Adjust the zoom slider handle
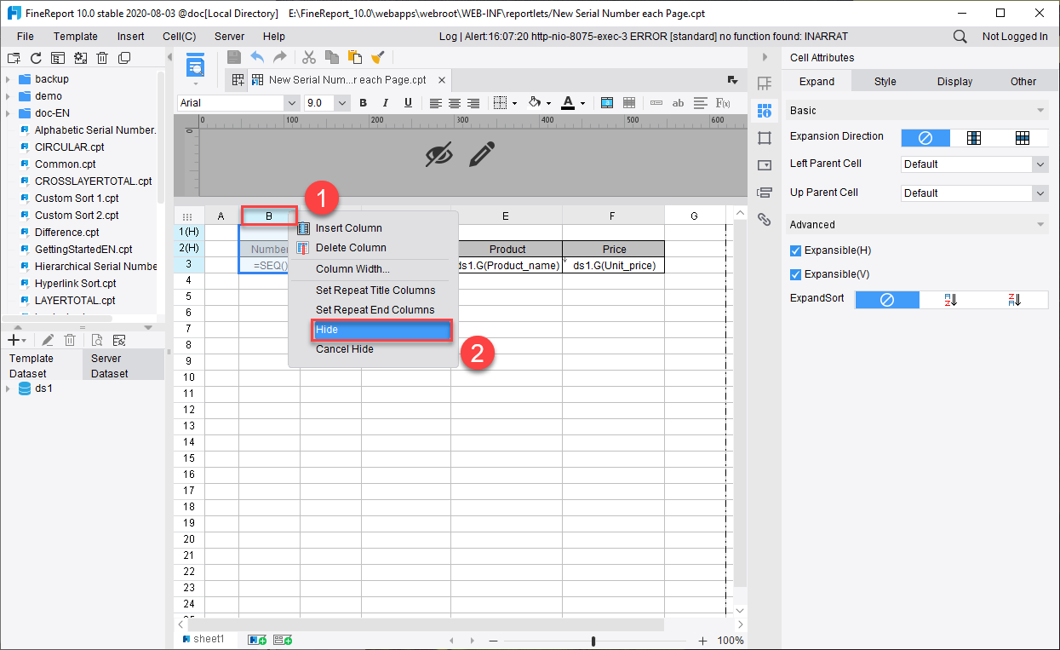This screenshot has width=1060, height=650. (x=593, y=641)
